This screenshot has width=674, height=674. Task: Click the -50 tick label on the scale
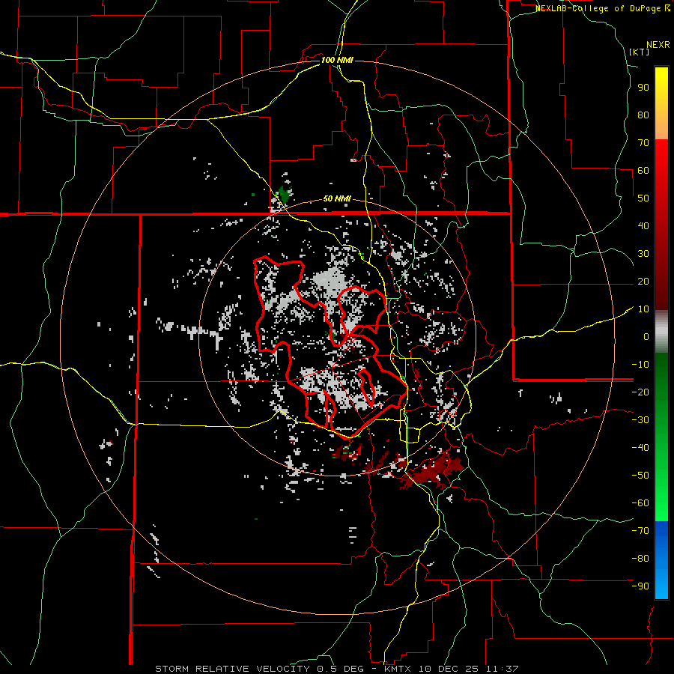[640, 476]
